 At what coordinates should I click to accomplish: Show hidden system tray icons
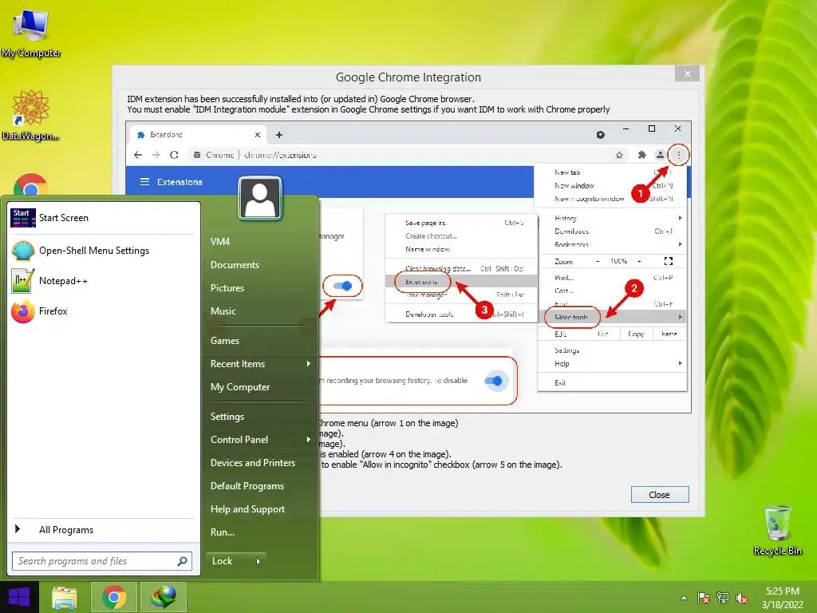click(684, 598)
